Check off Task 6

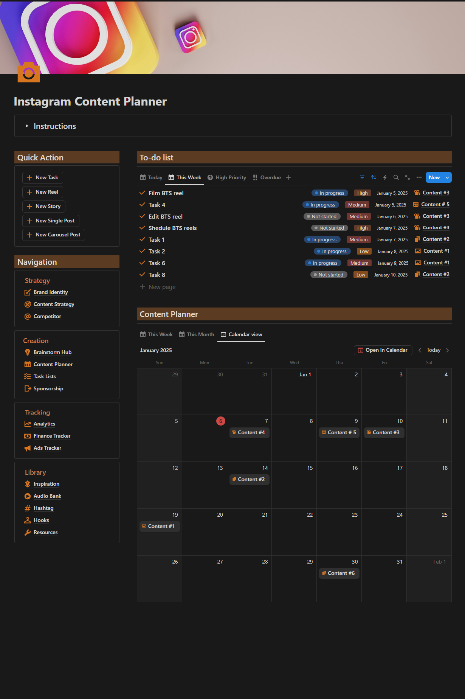coord(143,263)
